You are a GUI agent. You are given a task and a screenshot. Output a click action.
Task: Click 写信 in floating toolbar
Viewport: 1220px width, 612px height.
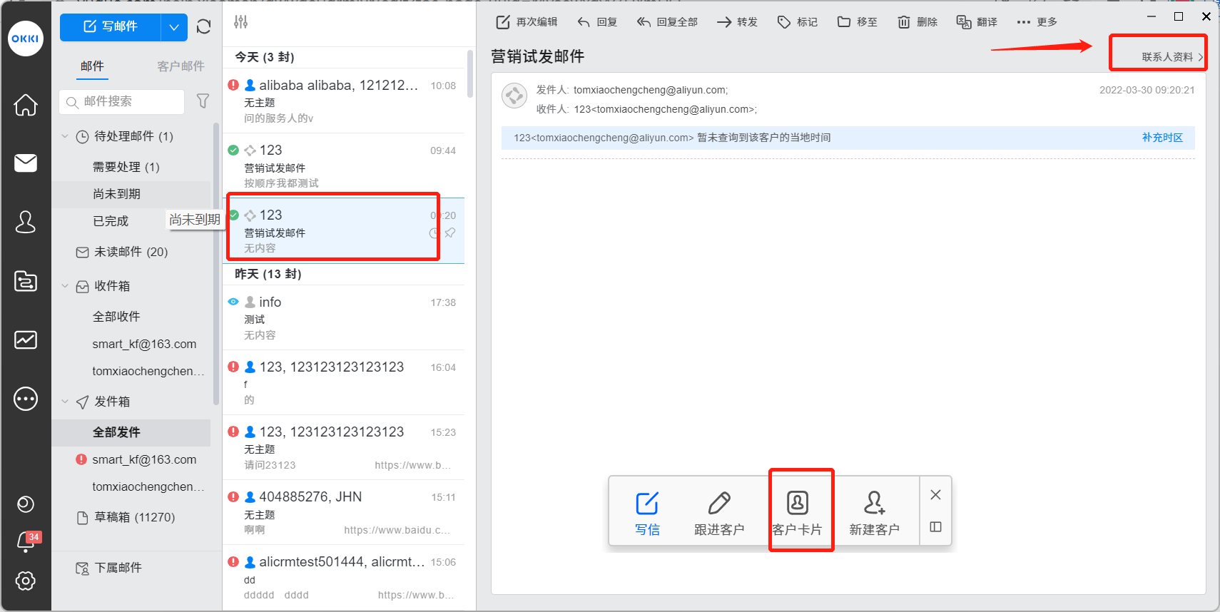point(647,513)
